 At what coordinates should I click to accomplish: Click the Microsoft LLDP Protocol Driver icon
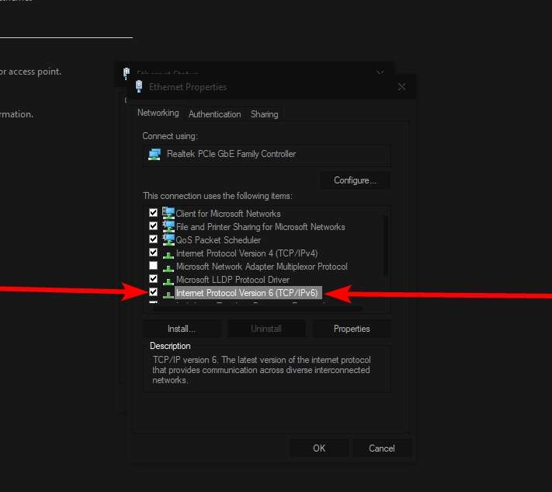[168, 281]
